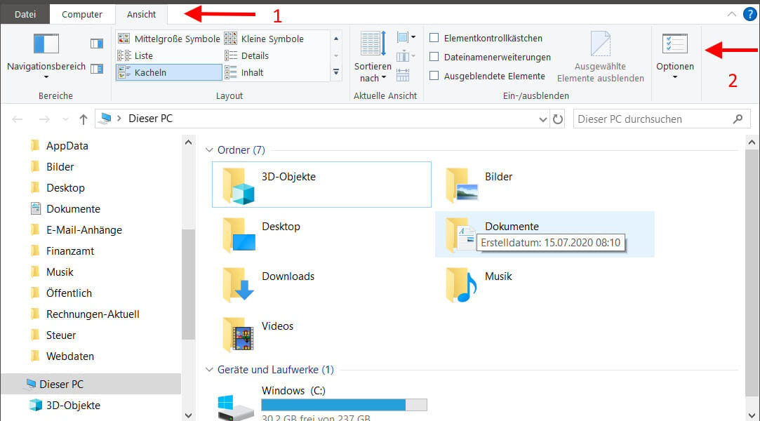
Task: Select the Ansicht ribbon tab
Action: coord(142,15)
